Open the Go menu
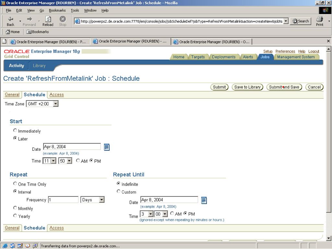The image size is (332, 249). pyautogui.click(x=42, y=10)
